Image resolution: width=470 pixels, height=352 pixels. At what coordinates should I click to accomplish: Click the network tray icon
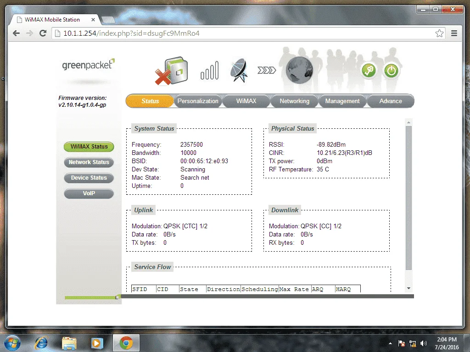(x=413, y=343)
